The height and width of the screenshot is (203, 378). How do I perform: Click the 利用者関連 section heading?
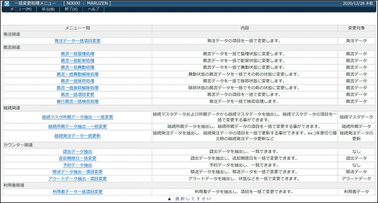tap(14, 185)
